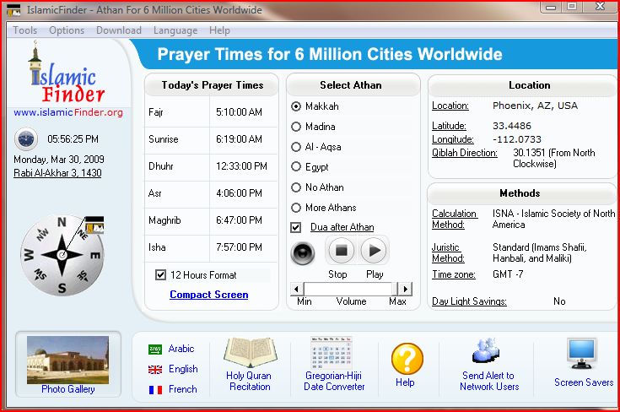
Task: Open the Download menu
Action: [x=119, y=30]
